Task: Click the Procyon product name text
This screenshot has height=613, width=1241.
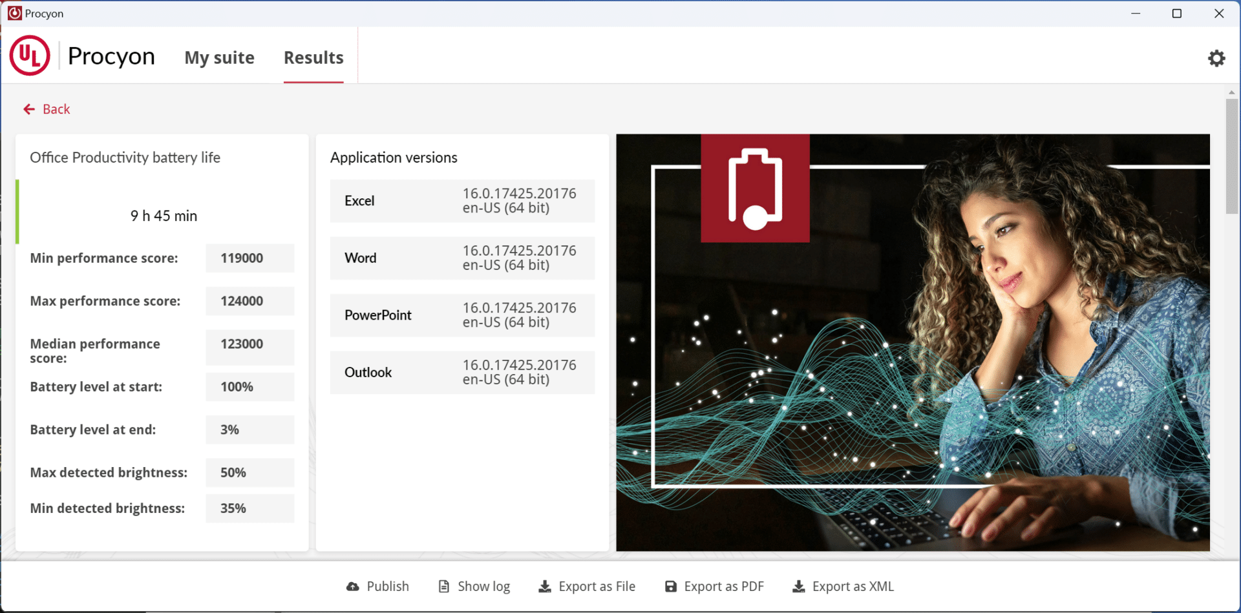Action: pos(111,56)
